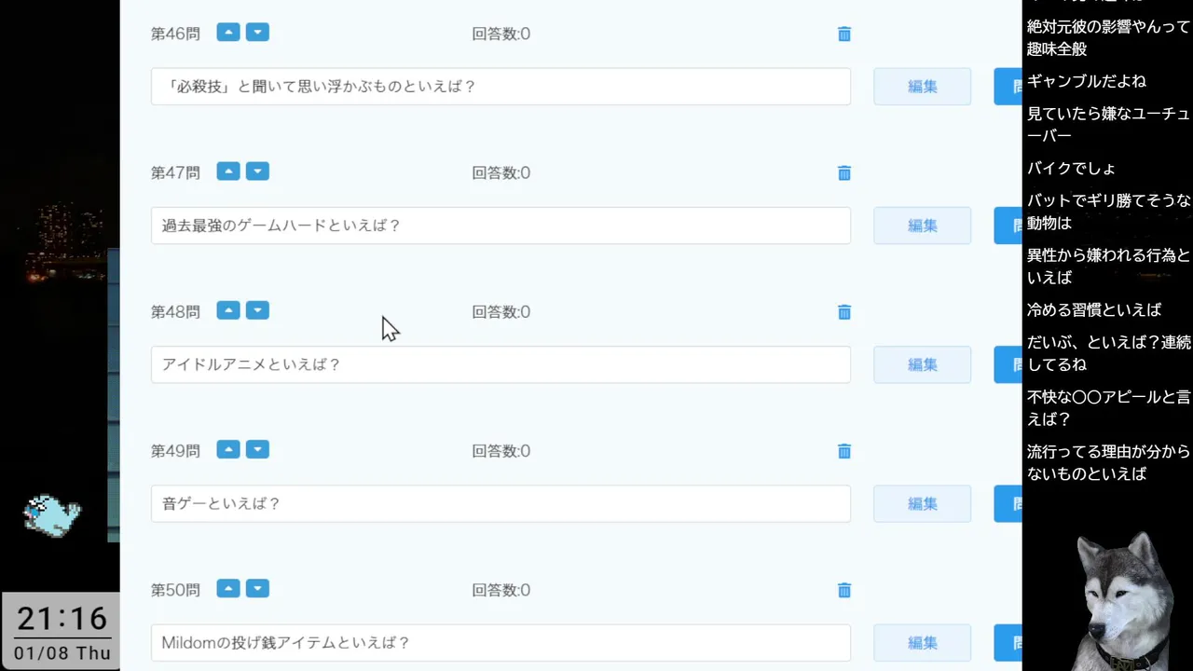1193x671 pixels.
Task: Move question 47 down
Action: pyautogui.click(x=257, y=171)
